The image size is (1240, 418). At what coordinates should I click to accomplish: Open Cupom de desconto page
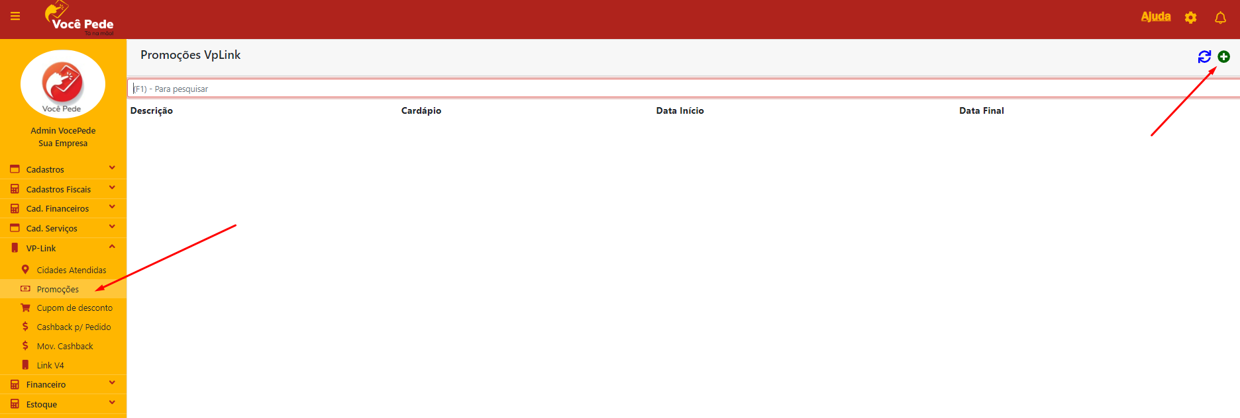74,308
